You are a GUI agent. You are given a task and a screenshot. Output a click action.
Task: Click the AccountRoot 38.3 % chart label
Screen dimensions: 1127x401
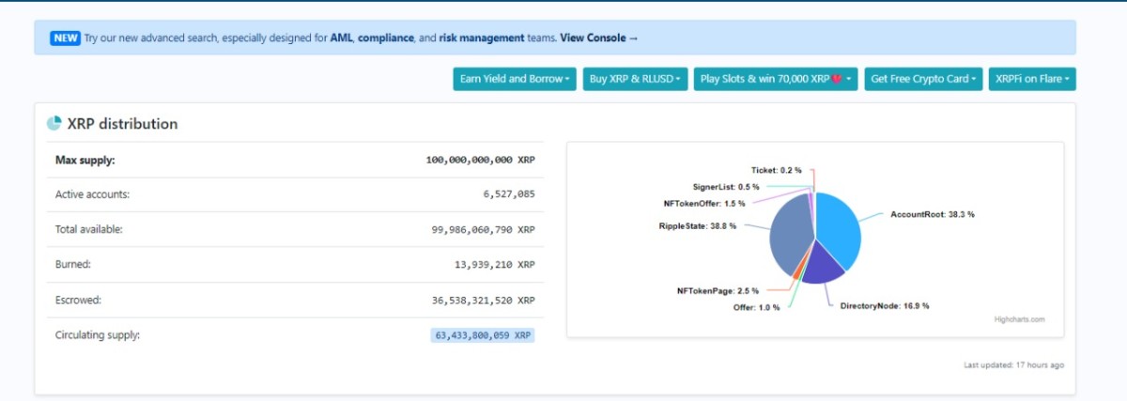[932, 214]
